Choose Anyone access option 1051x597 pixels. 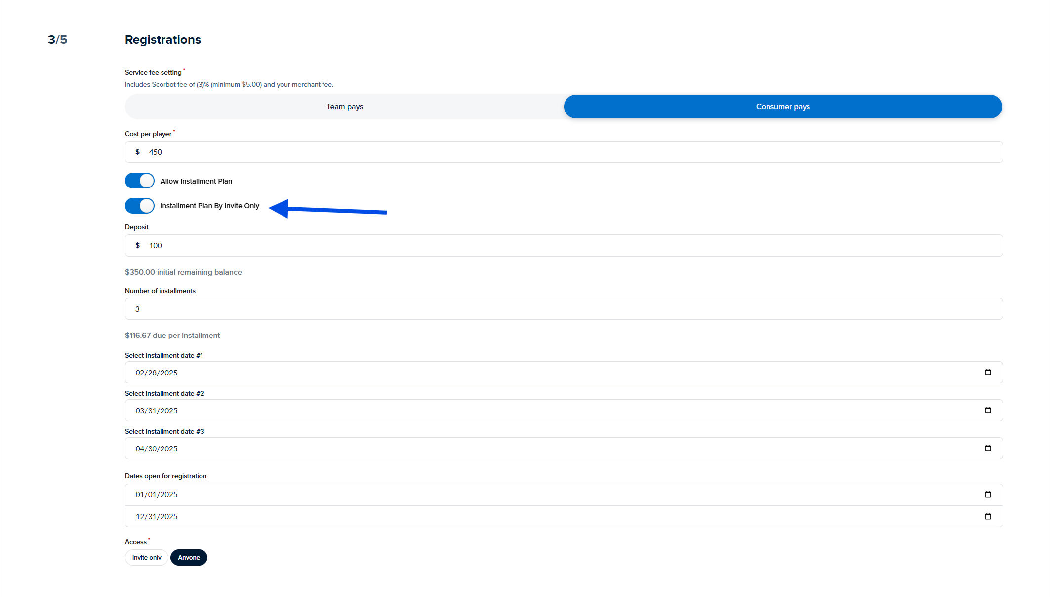(x=189, y=558)
